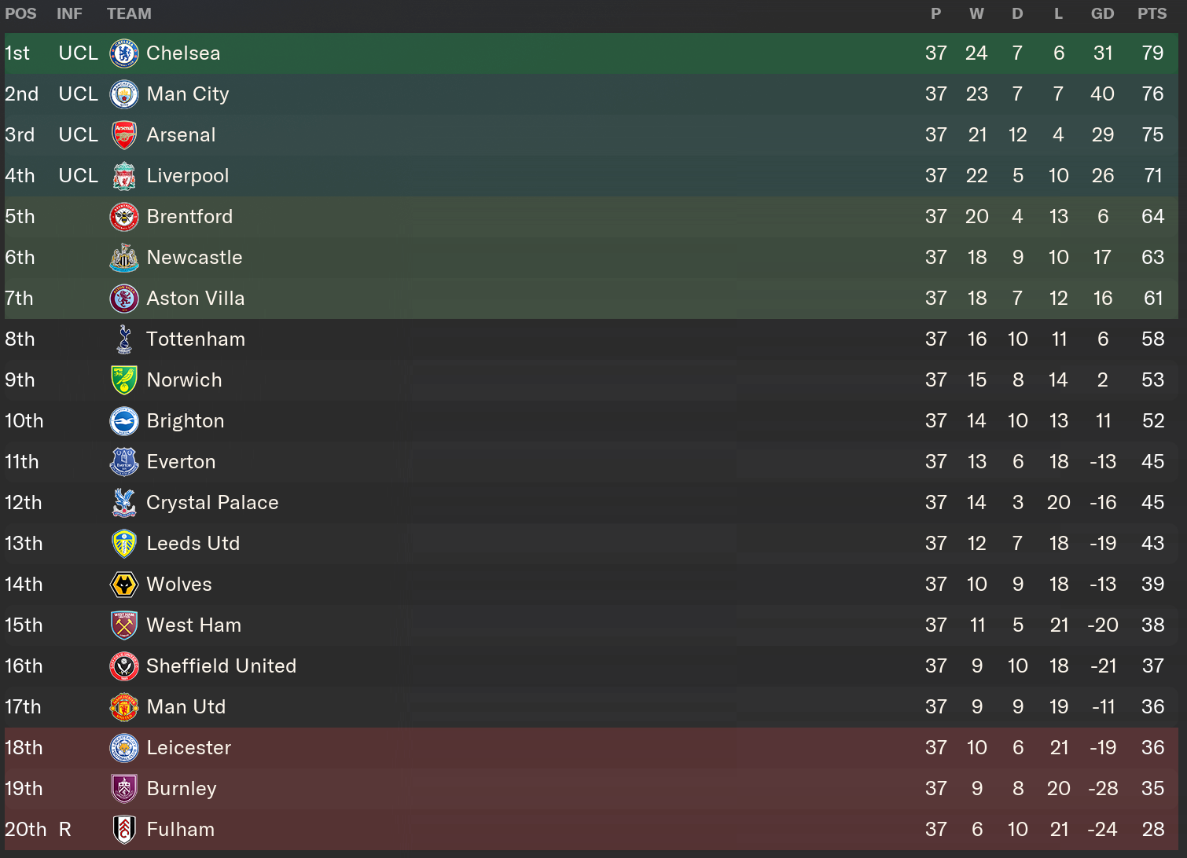Sort table by GD column header

pyautogui.click(x=1102, y=13)
